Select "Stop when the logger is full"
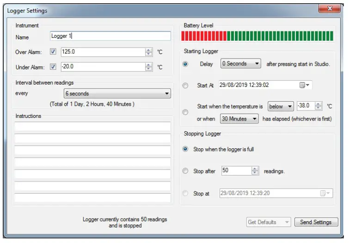This screenshot has width=349, height=243. (185, 149)
